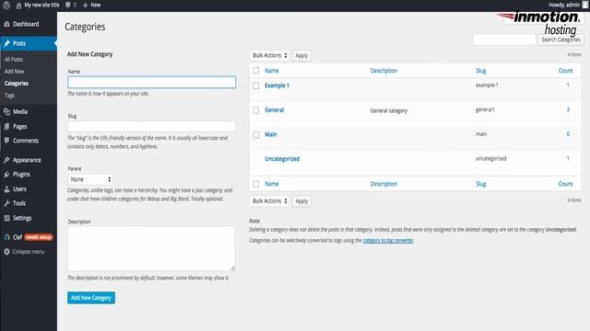Open Howdy, admin account menu
The height and width of the screenshot is (331, 590).
[564, 5]
